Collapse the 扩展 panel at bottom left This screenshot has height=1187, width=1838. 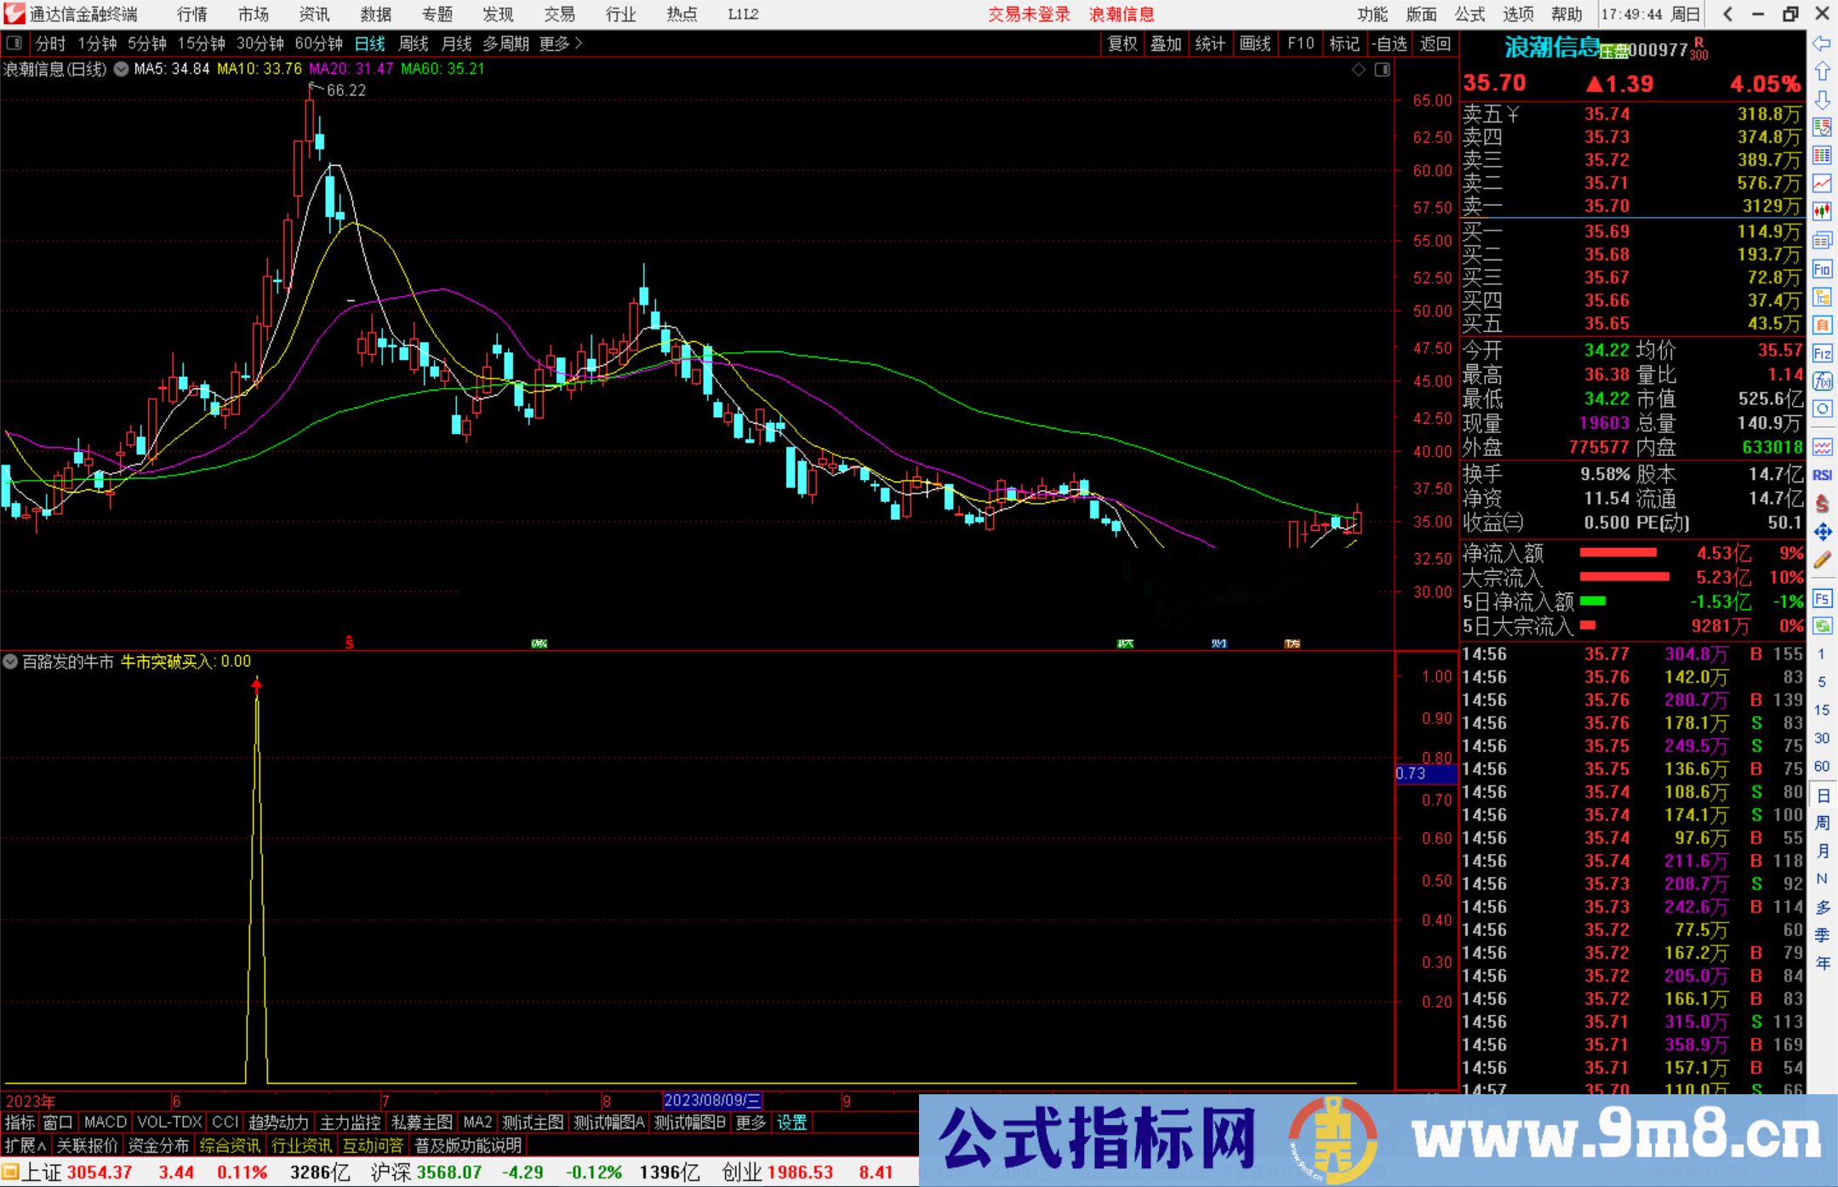[x=24, y=1145]
